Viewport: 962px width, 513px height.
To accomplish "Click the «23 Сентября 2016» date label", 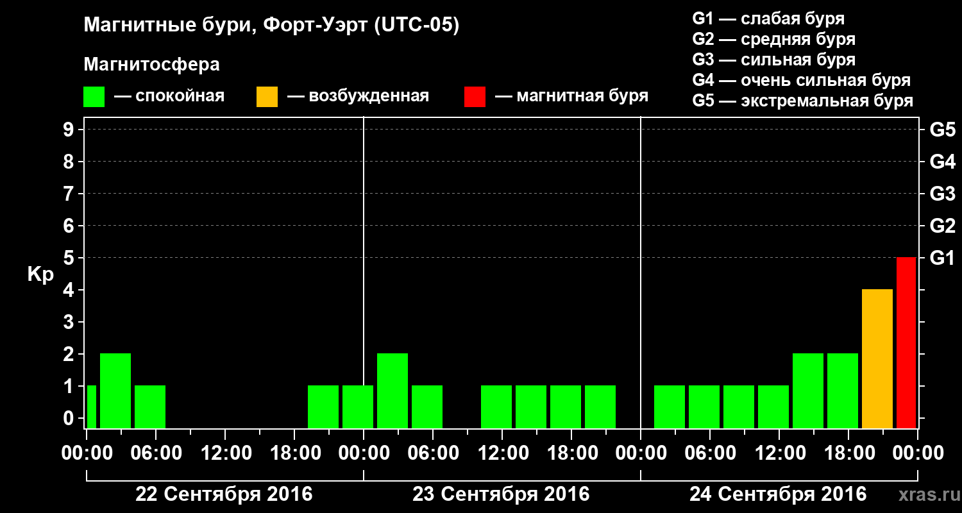I will point(501,494).
